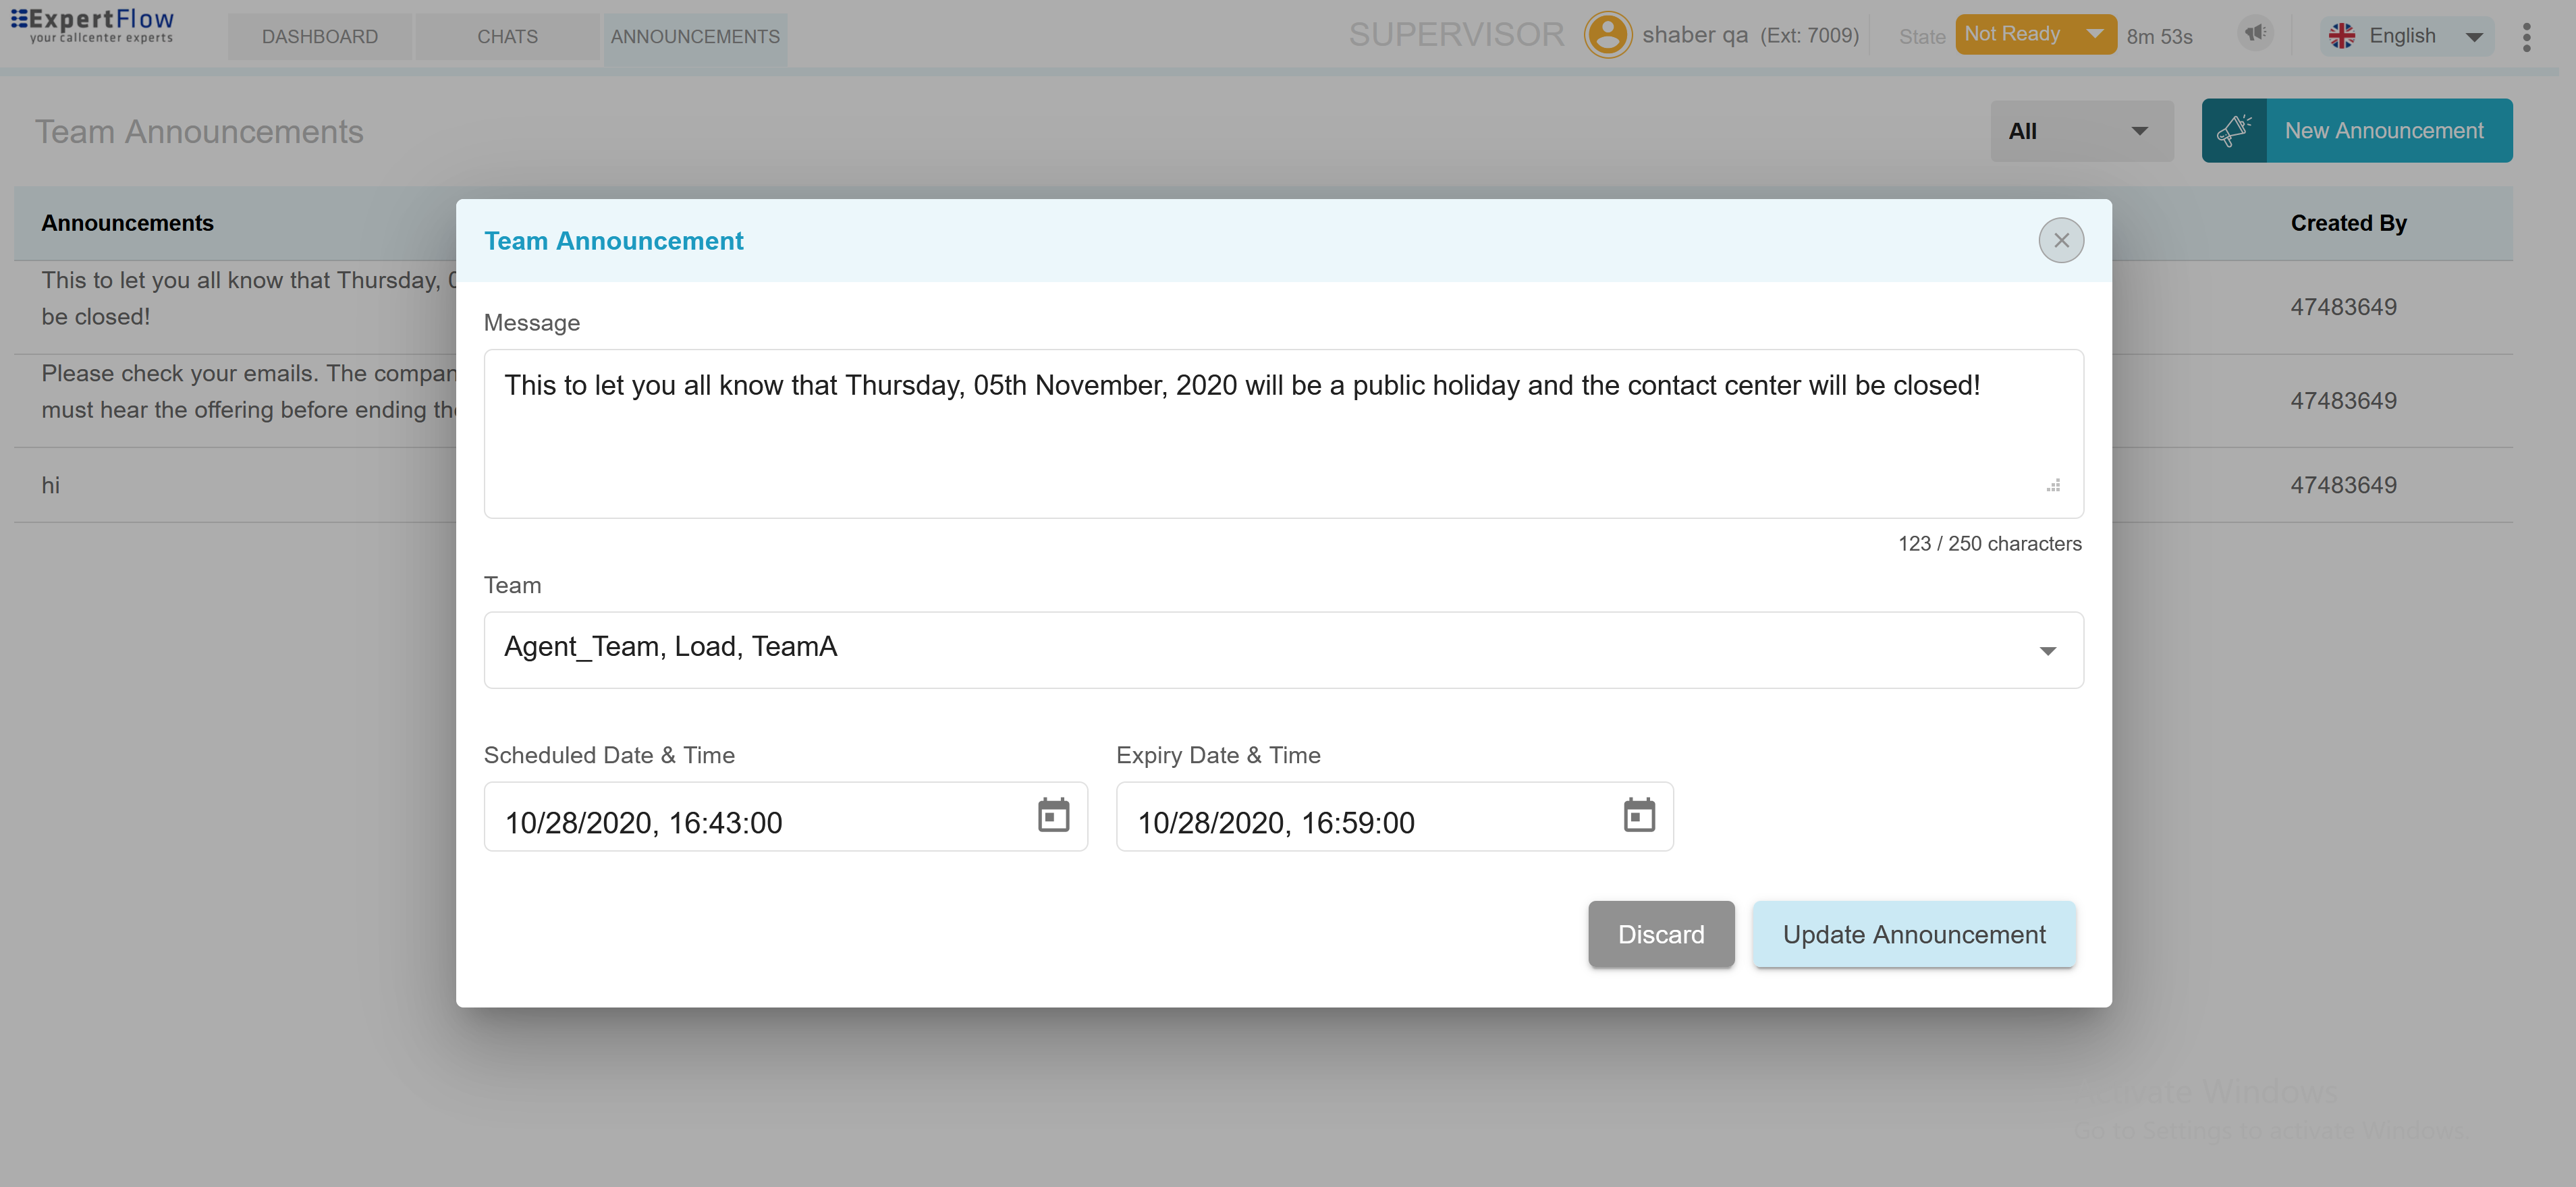Switch to the Chats tab

(x=507, y=37)
